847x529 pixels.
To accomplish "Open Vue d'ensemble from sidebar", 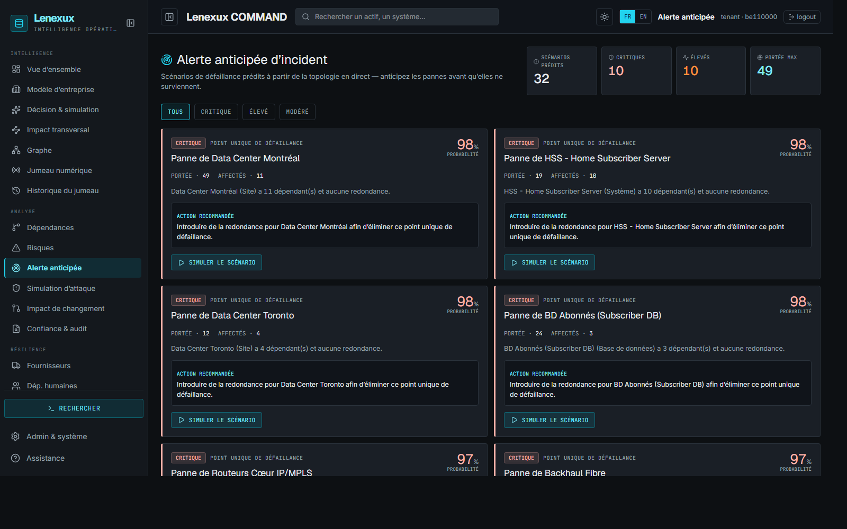I will 73,69.
